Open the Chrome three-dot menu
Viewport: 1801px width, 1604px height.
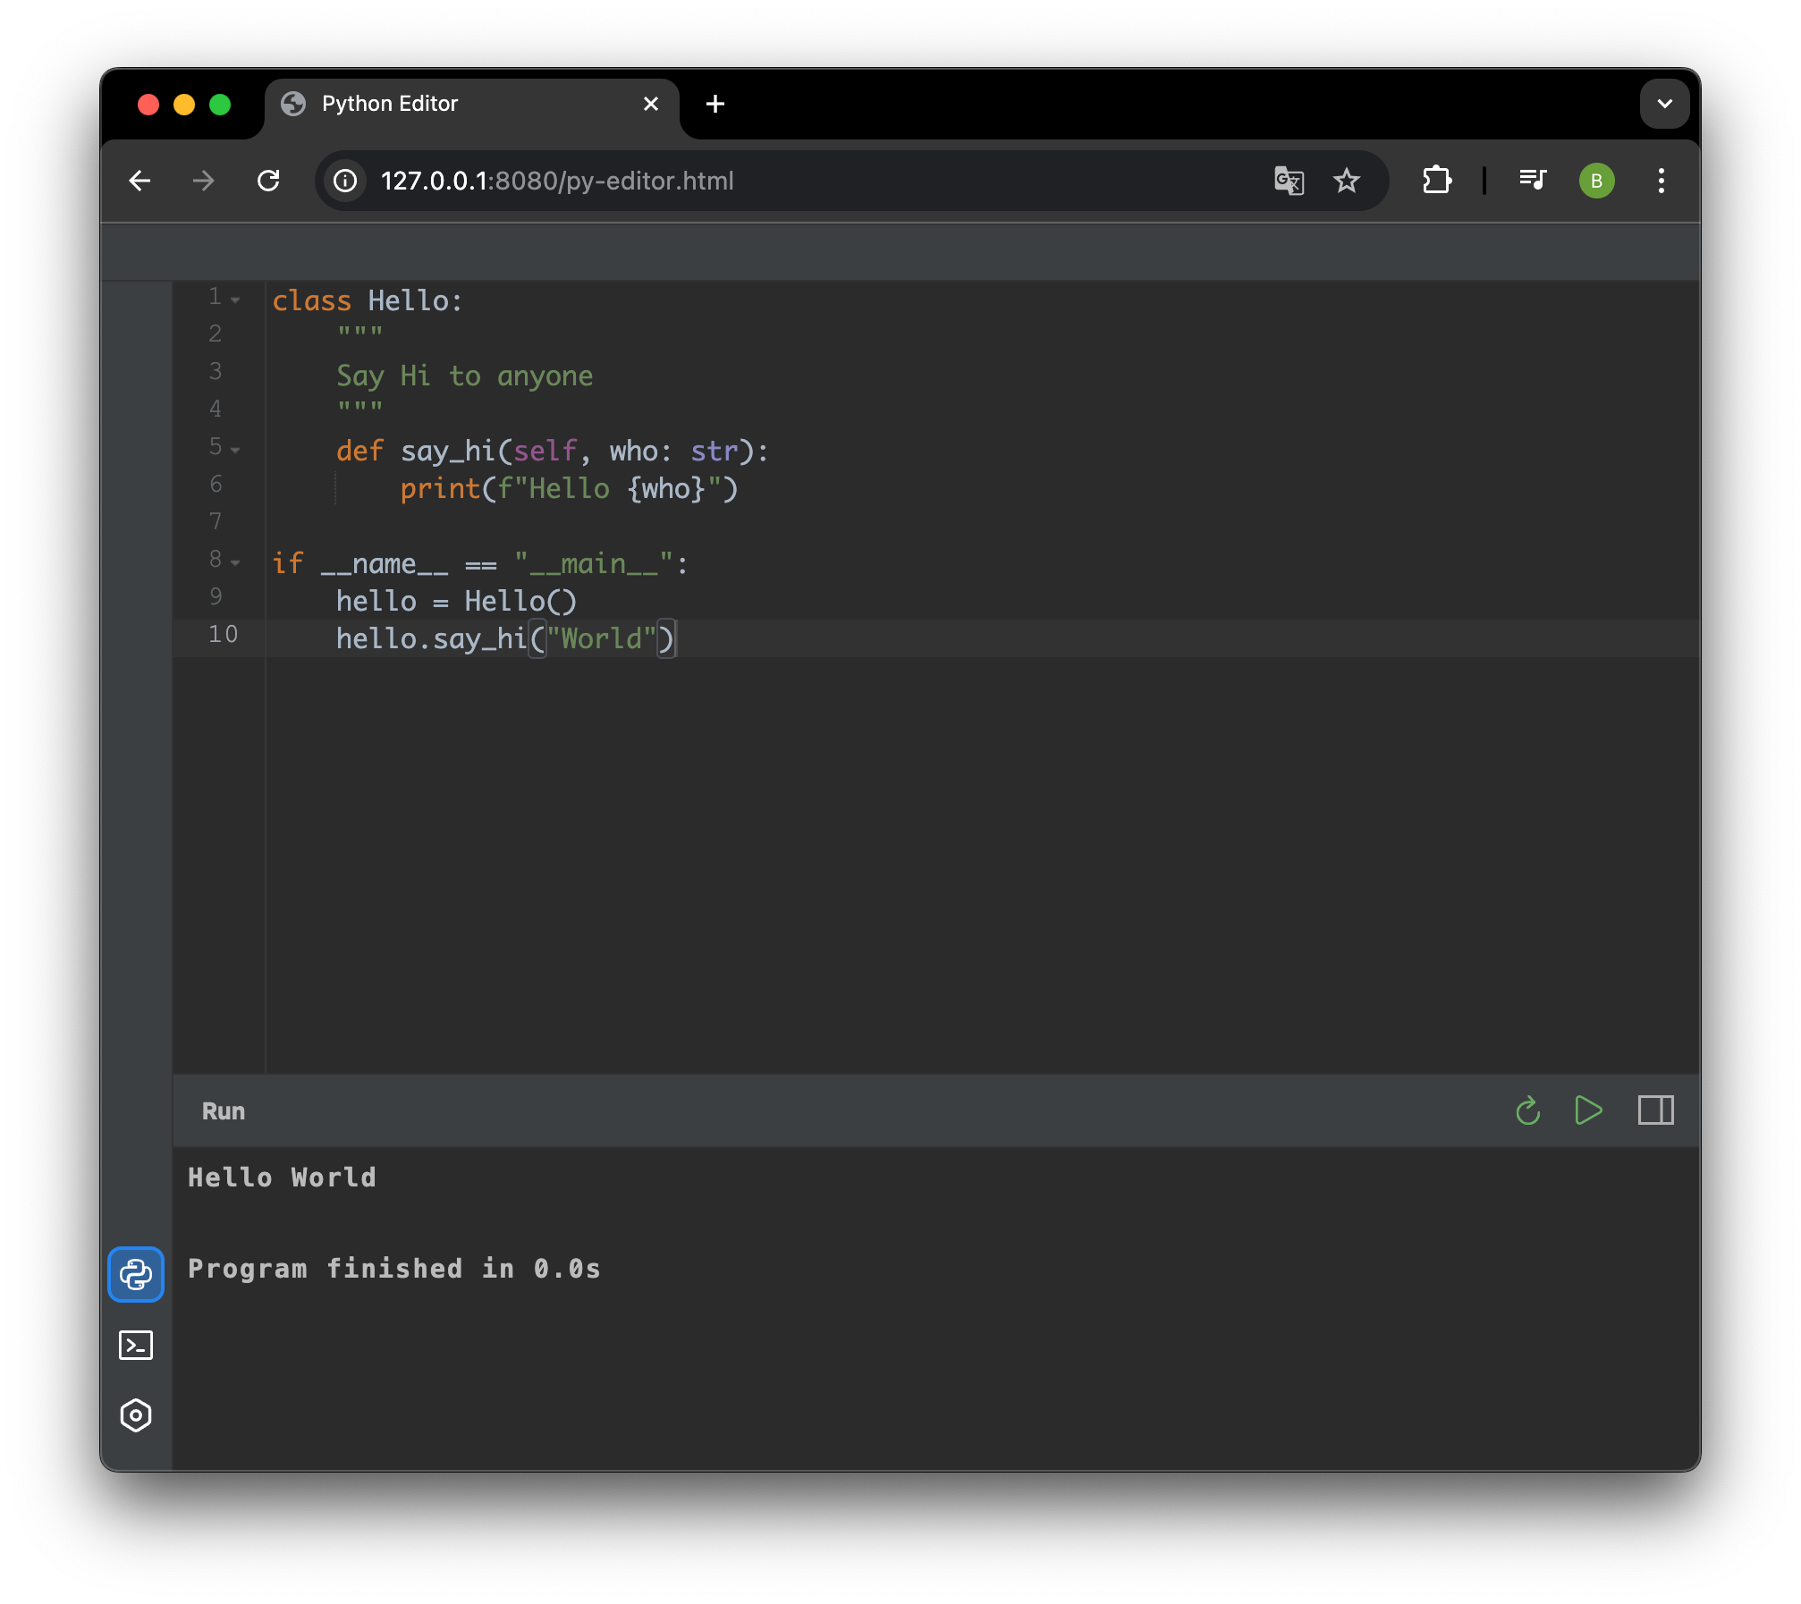[1661, 181]
